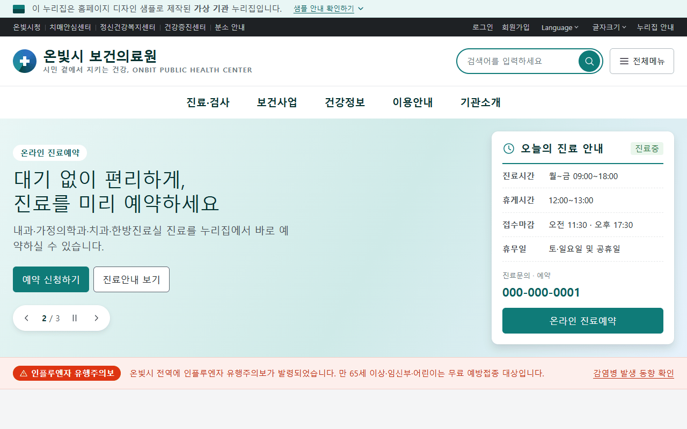Click the 인플루엔자 유행주의보 alert badge
This screenshot has width=687, height=429.
(67, 373)
